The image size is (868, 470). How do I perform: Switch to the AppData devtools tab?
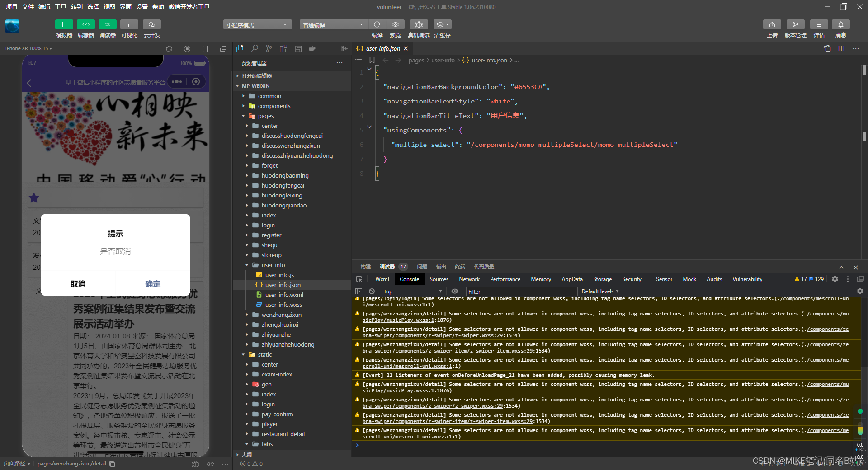(572, 279)
